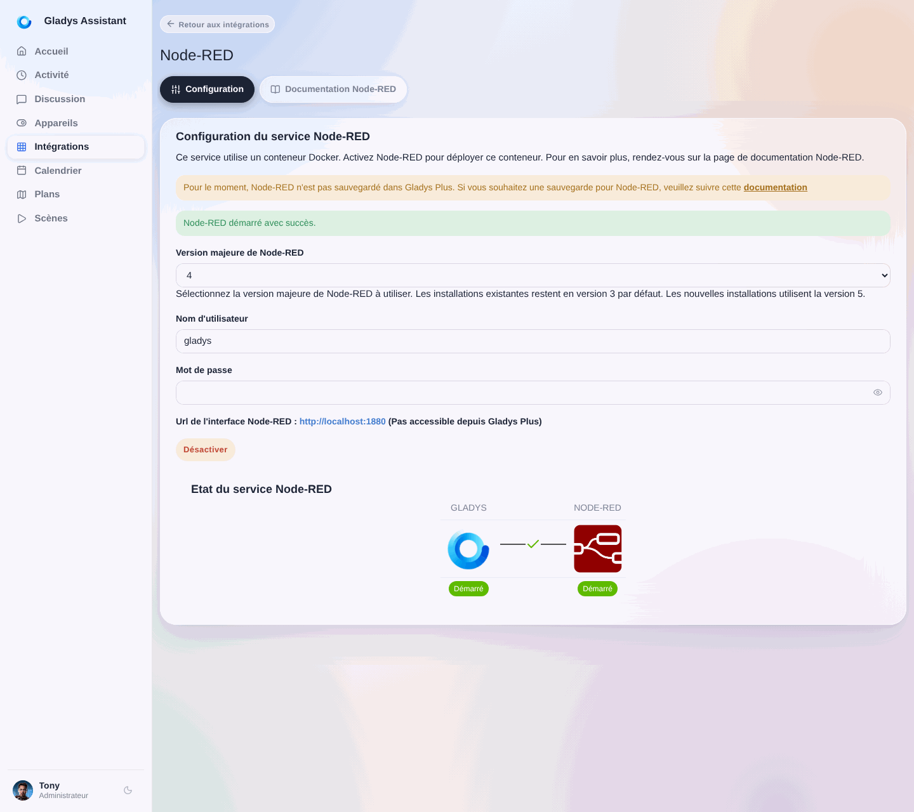The height and width of the screenshot is (812, 914).
Task: Click the Calendrier calendar icon
Action: (x=22, y=171)
